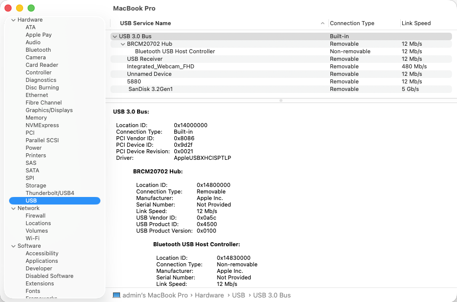
Task: Collapse the BRCM20702 Hub row
Action: 123,44
